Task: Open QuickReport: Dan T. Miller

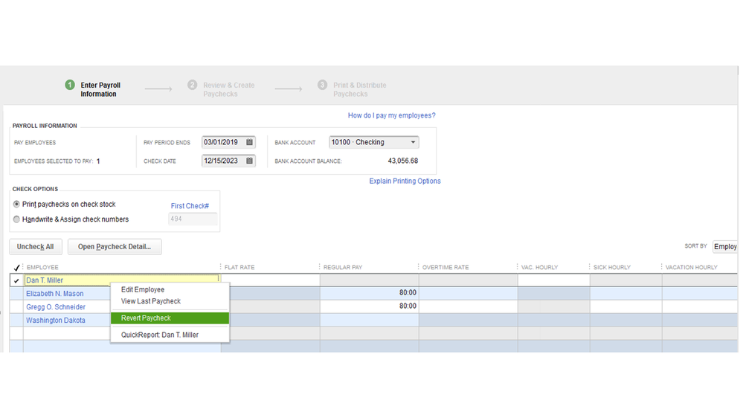Action: pyautogui.click(x=160, y=335)
